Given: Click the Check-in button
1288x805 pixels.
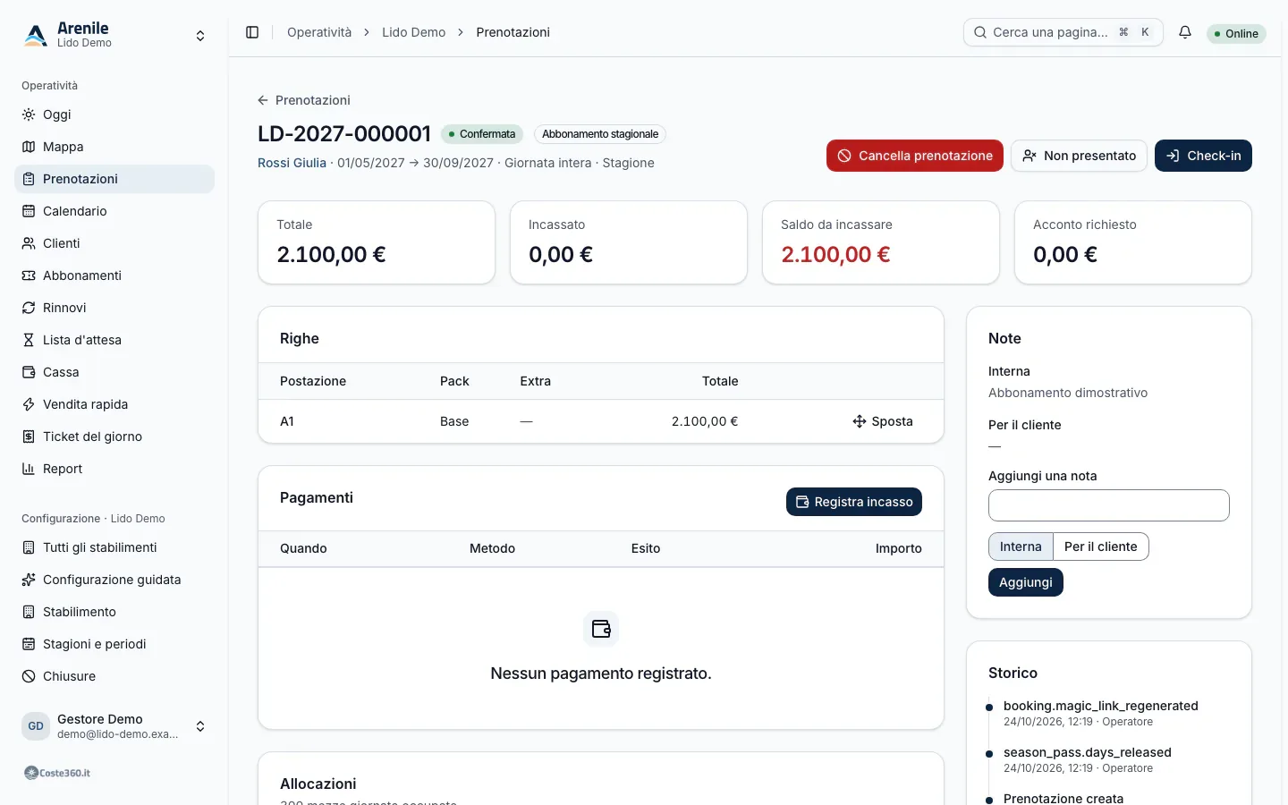Looking at the screenshot, I should [x=1203, y=156].
